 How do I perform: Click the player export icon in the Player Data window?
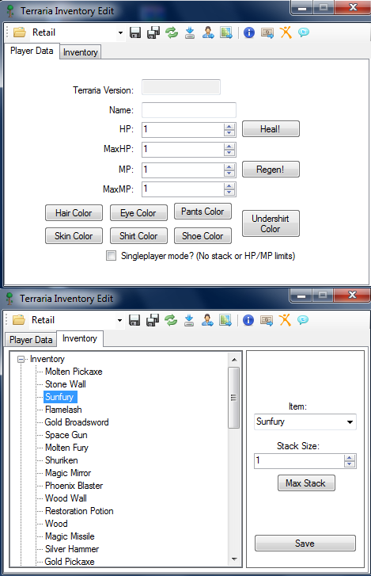[x=208, y=32]
